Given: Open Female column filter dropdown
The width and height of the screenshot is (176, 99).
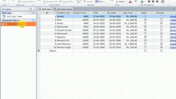Looking at the screenshot, I should pos(168,13).
